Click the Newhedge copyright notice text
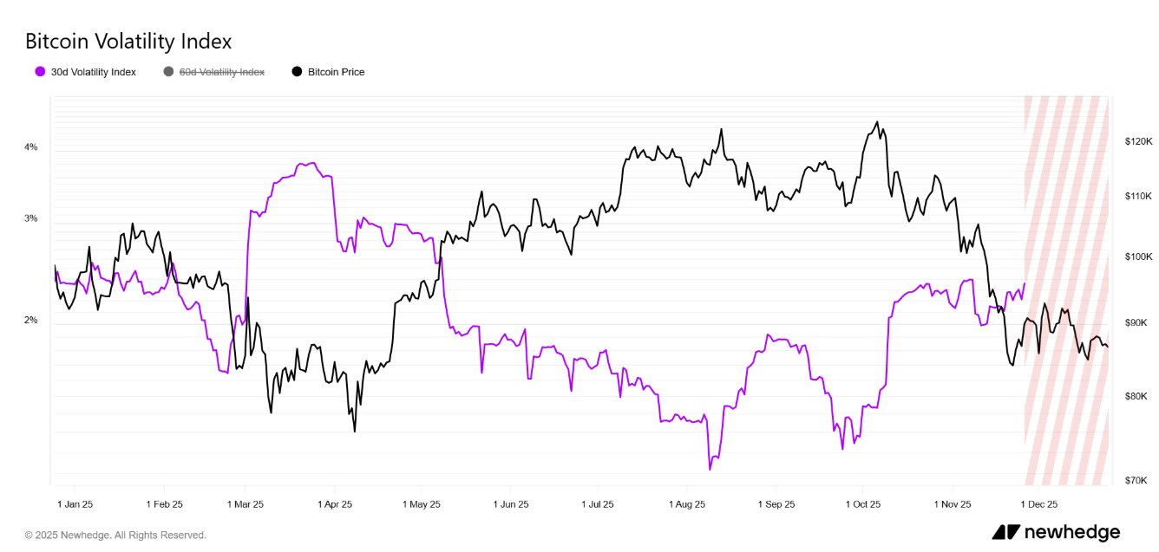1159x552 pixels. [x=115, y=535]
